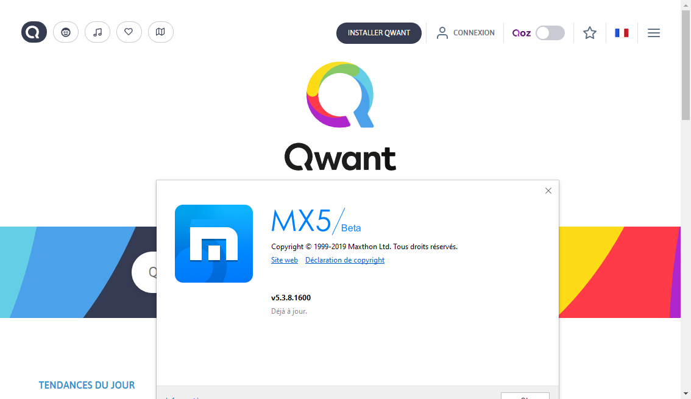Open the 'Site web' link
The width and height of the screenshot is (691, 399).
(x=284, y=260)
